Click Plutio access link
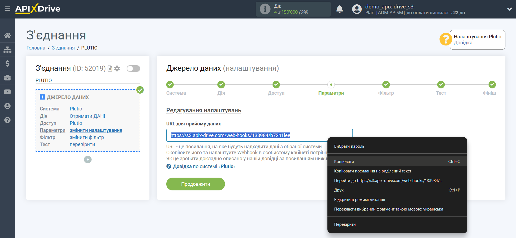 [76, 123]
